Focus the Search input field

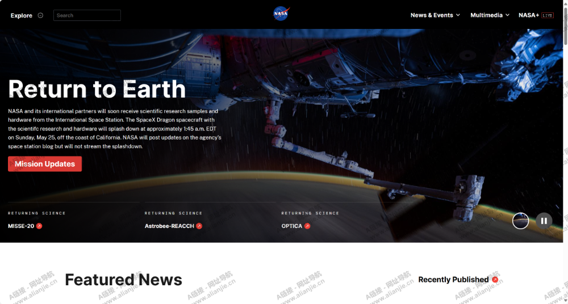click(x=87, y=15)
